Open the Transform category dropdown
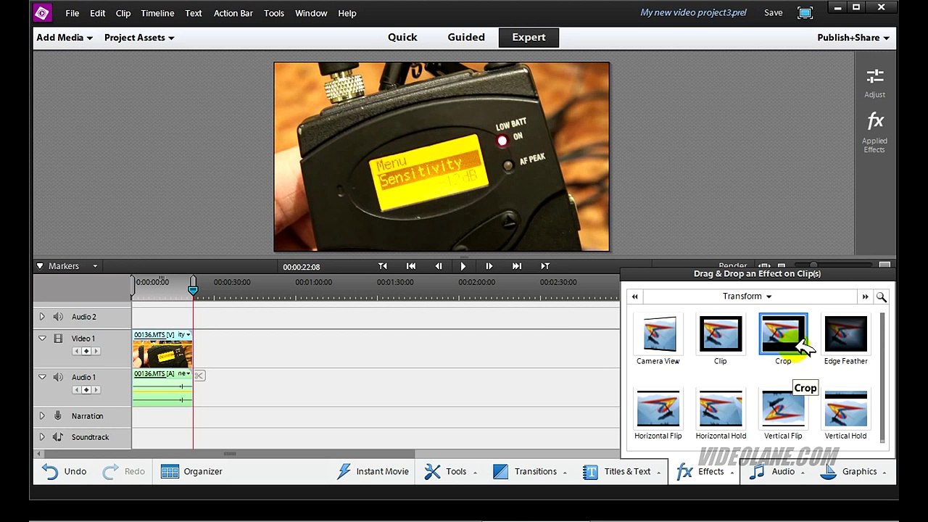Screen dimensions: 928x522 [747, 297]
